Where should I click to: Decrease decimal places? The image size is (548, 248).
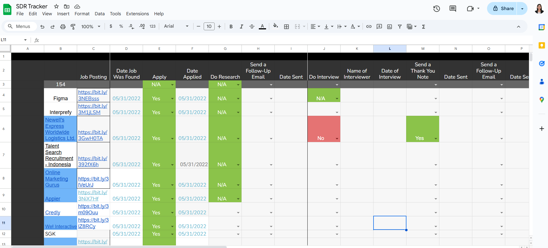[x=131, y=26]
